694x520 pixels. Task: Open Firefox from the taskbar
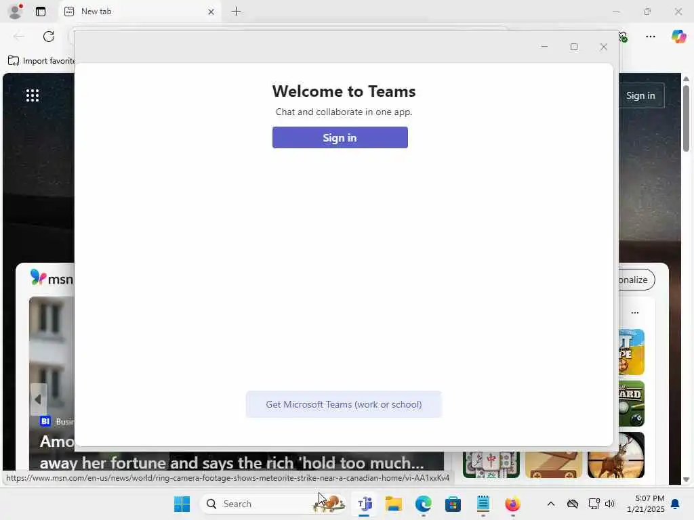pos(512,504)
